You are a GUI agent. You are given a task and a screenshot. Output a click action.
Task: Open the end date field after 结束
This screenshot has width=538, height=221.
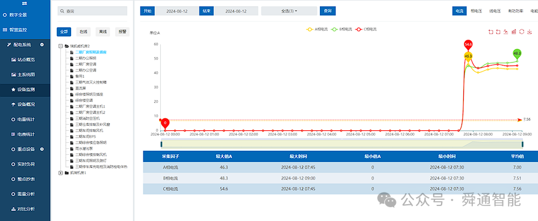[236, 11]
